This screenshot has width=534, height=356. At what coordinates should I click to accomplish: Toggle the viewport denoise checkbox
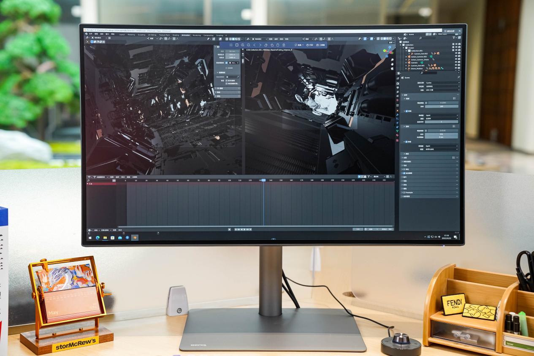pyautogui.click(x=407, y=111)
